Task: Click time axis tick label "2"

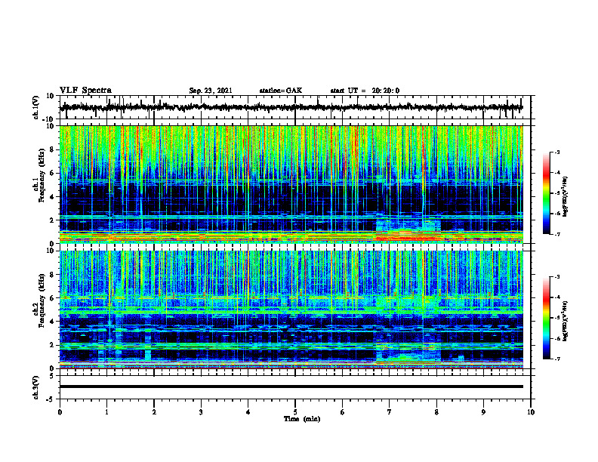Action: coord(154,412)
